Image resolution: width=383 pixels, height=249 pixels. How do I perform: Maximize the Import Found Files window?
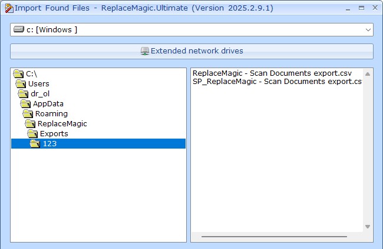(360, 8)
